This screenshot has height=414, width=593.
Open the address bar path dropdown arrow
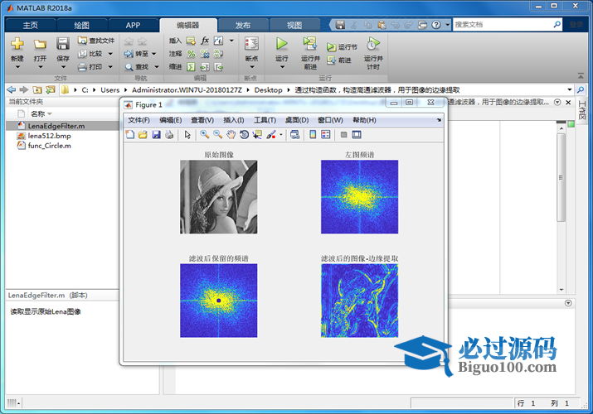570,89
